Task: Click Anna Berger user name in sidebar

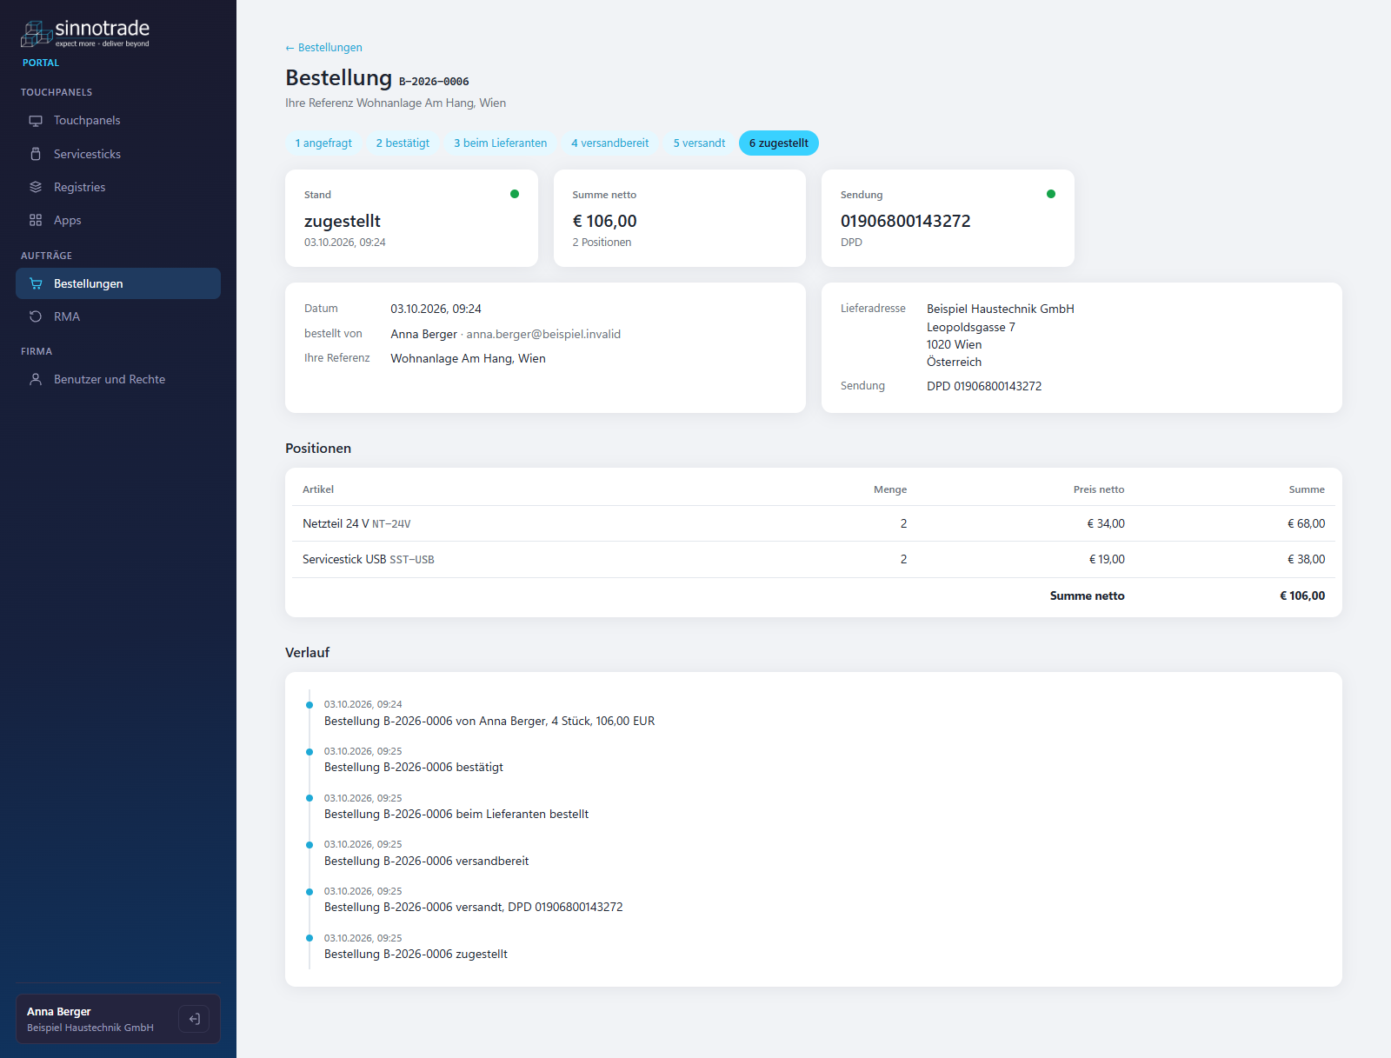Action: pos(59,1012)
